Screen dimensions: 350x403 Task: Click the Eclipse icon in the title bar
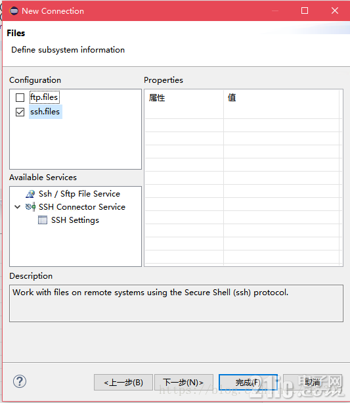[14, 11]
